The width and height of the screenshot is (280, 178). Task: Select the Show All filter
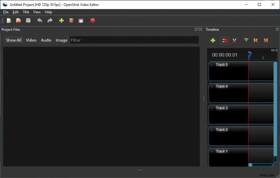(x=14, y=40)
